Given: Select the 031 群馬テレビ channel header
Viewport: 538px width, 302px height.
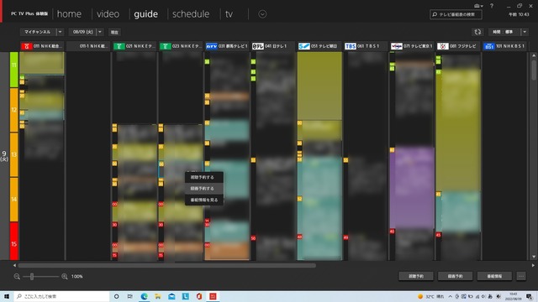Looking at the screenshot, I should tap(227, 46).
